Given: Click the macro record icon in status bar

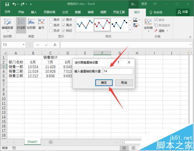Looking at the screenshot, I should point(14,148).
